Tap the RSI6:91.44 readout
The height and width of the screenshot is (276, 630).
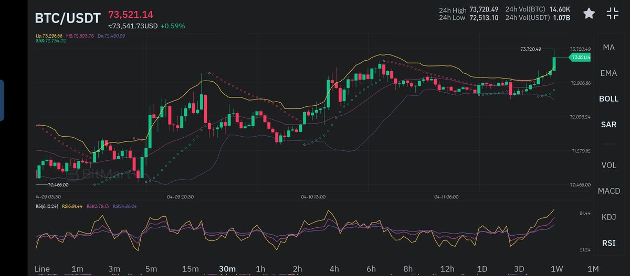coord(73,206)
